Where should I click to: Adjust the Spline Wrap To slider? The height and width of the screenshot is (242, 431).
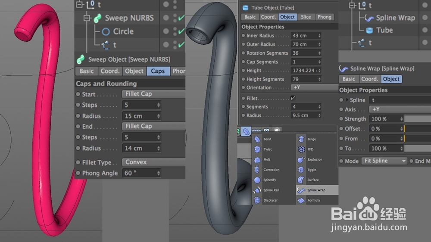418,149
